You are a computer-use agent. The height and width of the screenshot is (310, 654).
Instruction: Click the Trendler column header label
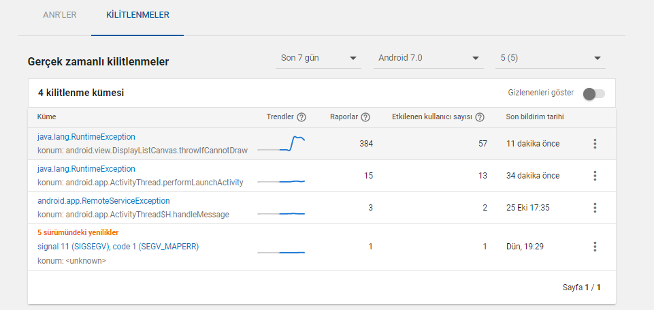280,117
